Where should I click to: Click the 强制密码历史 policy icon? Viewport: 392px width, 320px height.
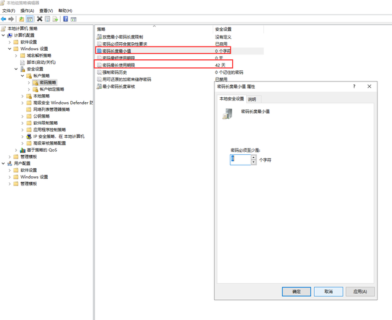coord(99,72)
